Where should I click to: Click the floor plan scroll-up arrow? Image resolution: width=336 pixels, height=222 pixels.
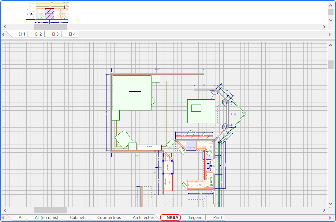[330, 45]
